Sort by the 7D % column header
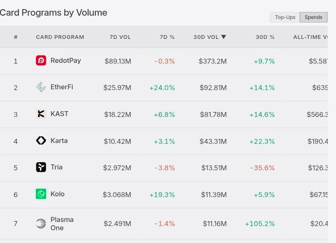The image size is (336, 243). 167,37
